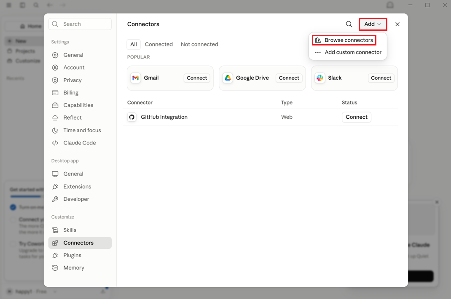The height and width of the screenshot is (299, 451).
Task: Click the card icon beside Billing
Action: [55, 93]
